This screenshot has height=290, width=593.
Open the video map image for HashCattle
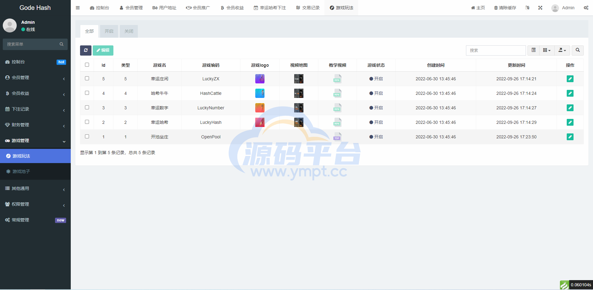pos(299,93)
